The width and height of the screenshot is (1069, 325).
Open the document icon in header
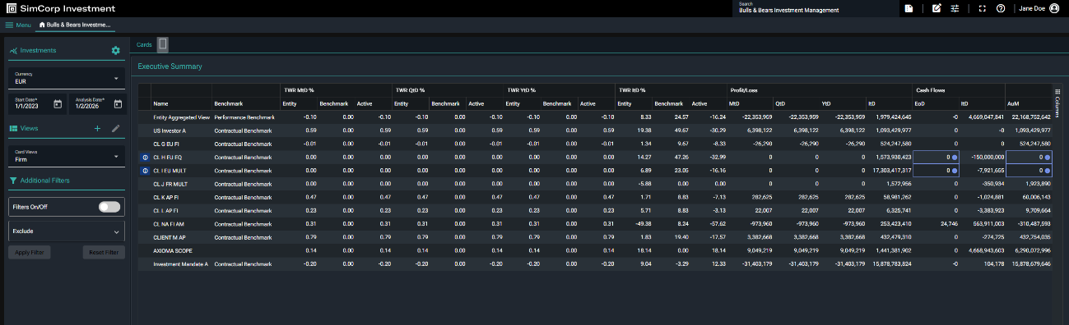pyautogui.click(x=909, y=8)
